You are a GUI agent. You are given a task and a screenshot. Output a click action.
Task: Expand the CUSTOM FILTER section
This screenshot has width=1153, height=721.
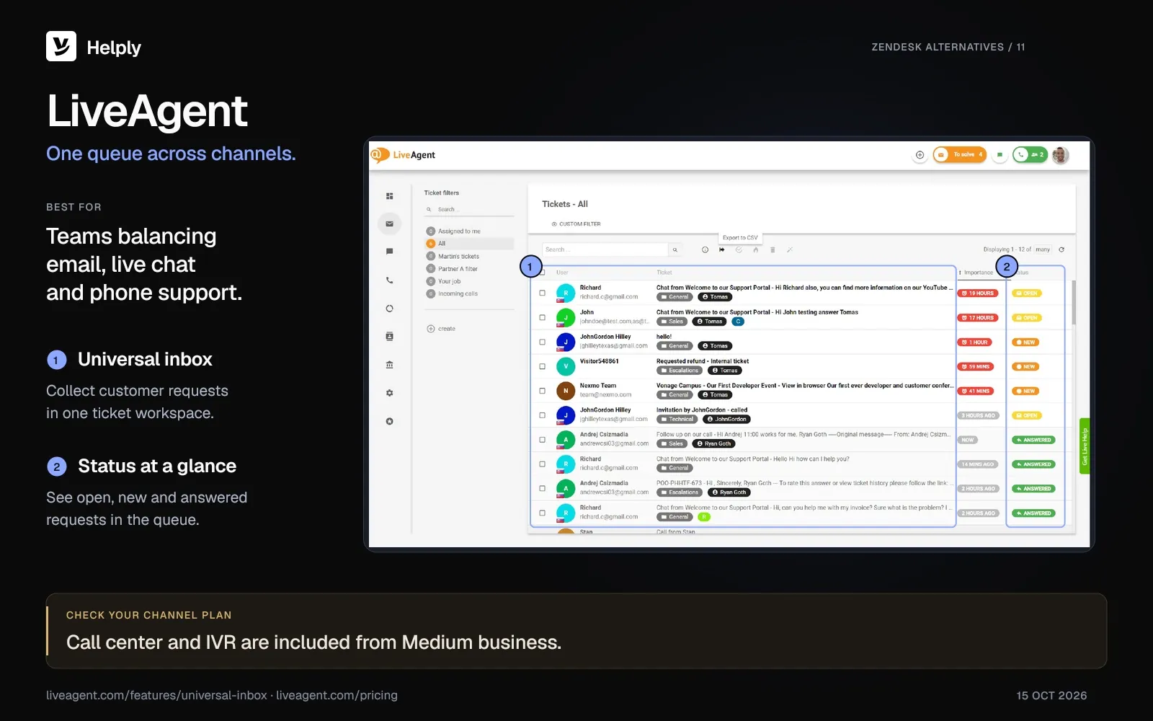click(x=576, y=224)
